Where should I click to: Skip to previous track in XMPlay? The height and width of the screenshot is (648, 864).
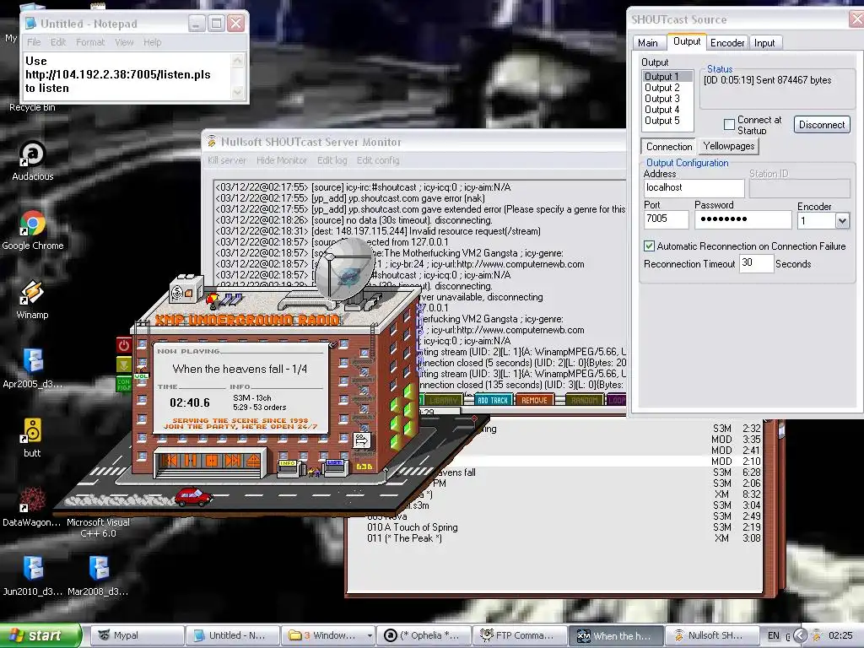point(170,460)
